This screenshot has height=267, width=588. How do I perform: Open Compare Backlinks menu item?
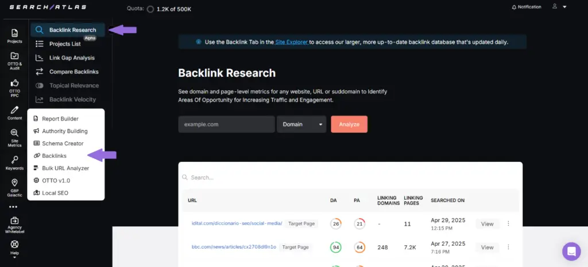point(67,72)
